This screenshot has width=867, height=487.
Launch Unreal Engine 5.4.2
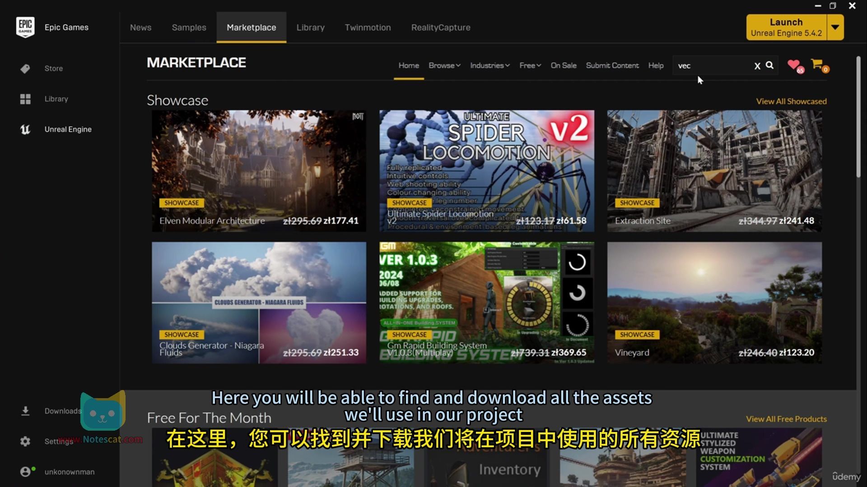(x=786, y=28)
